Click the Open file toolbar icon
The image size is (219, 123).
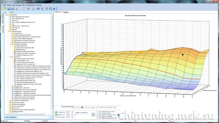click(x=4, y=9)
